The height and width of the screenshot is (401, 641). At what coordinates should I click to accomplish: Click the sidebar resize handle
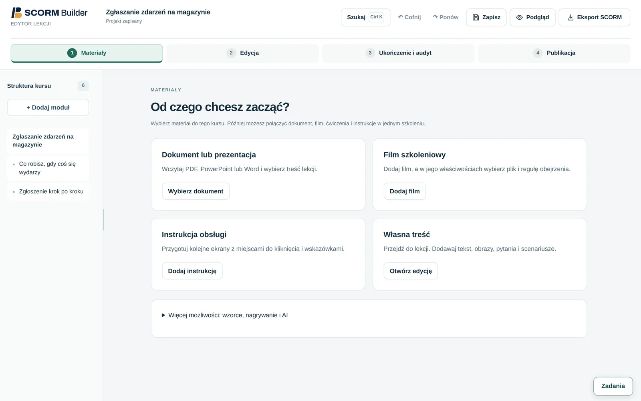pos(103,220)
